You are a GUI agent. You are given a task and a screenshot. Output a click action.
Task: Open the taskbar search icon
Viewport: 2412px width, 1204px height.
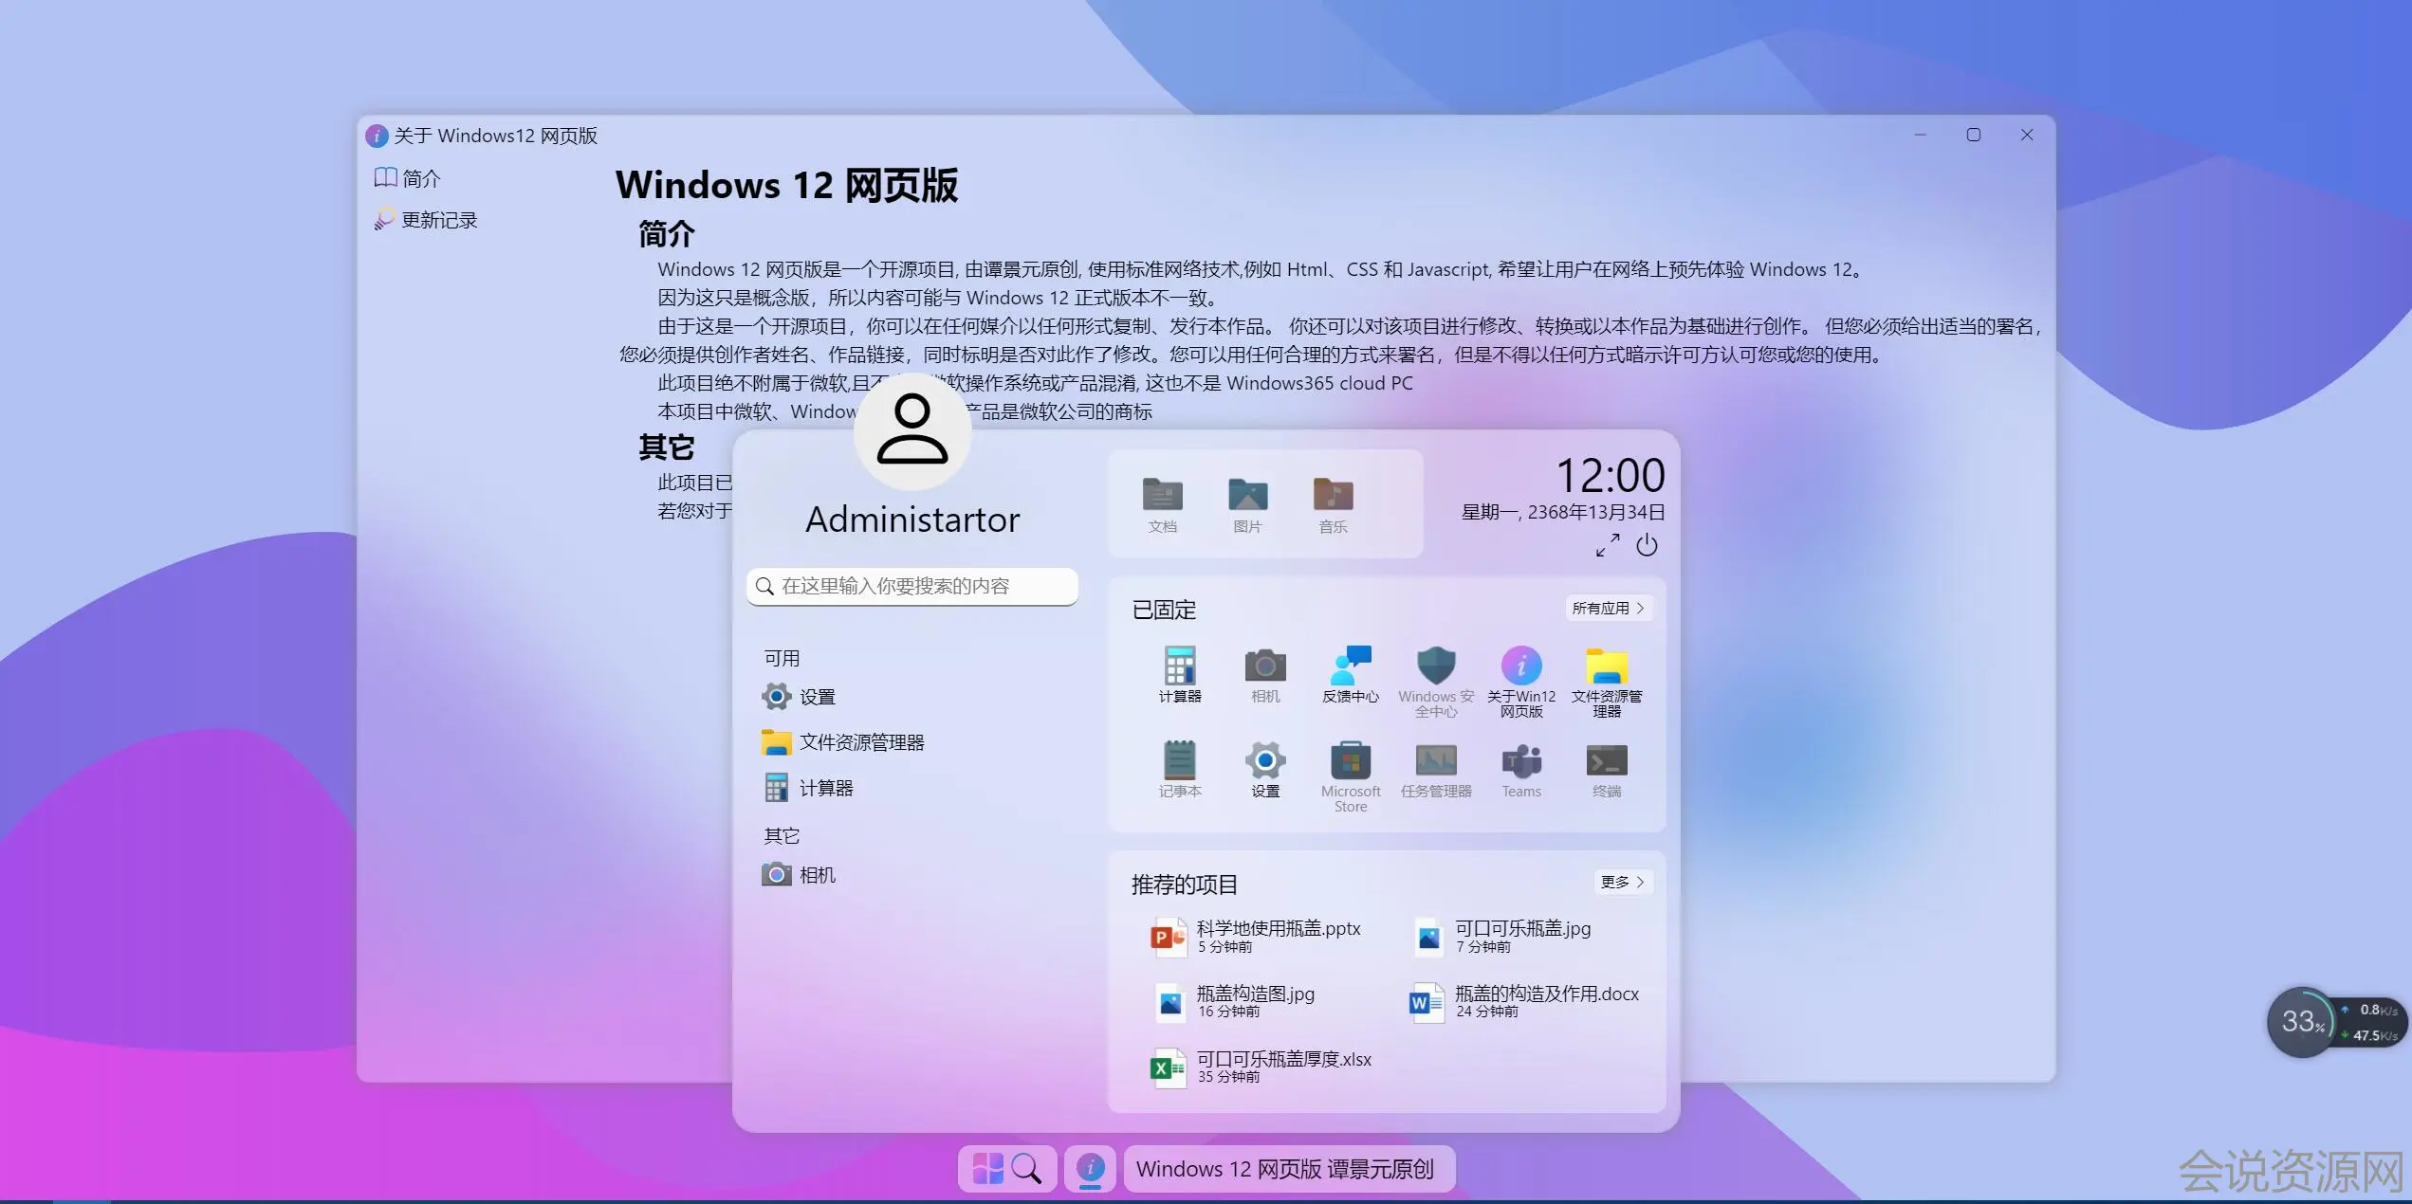tap(1026, 1168)
